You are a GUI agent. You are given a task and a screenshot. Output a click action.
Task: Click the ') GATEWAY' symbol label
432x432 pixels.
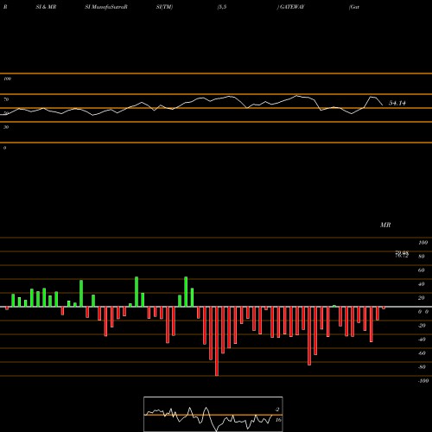(x=290, y=7)
